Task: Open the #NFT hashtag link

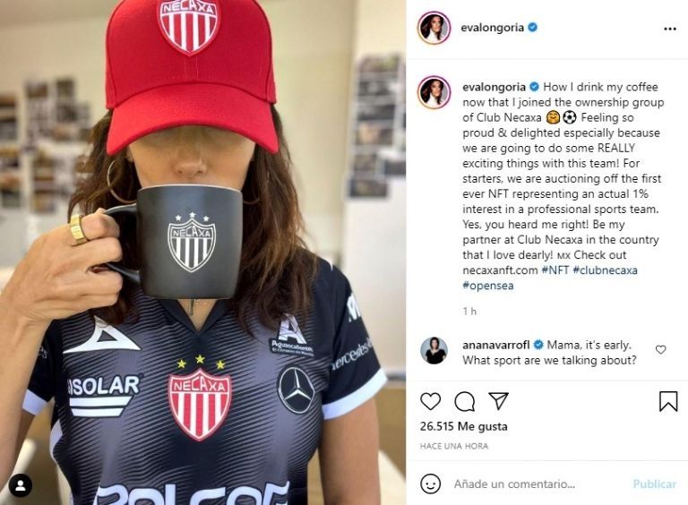Action: click(555, 270)
